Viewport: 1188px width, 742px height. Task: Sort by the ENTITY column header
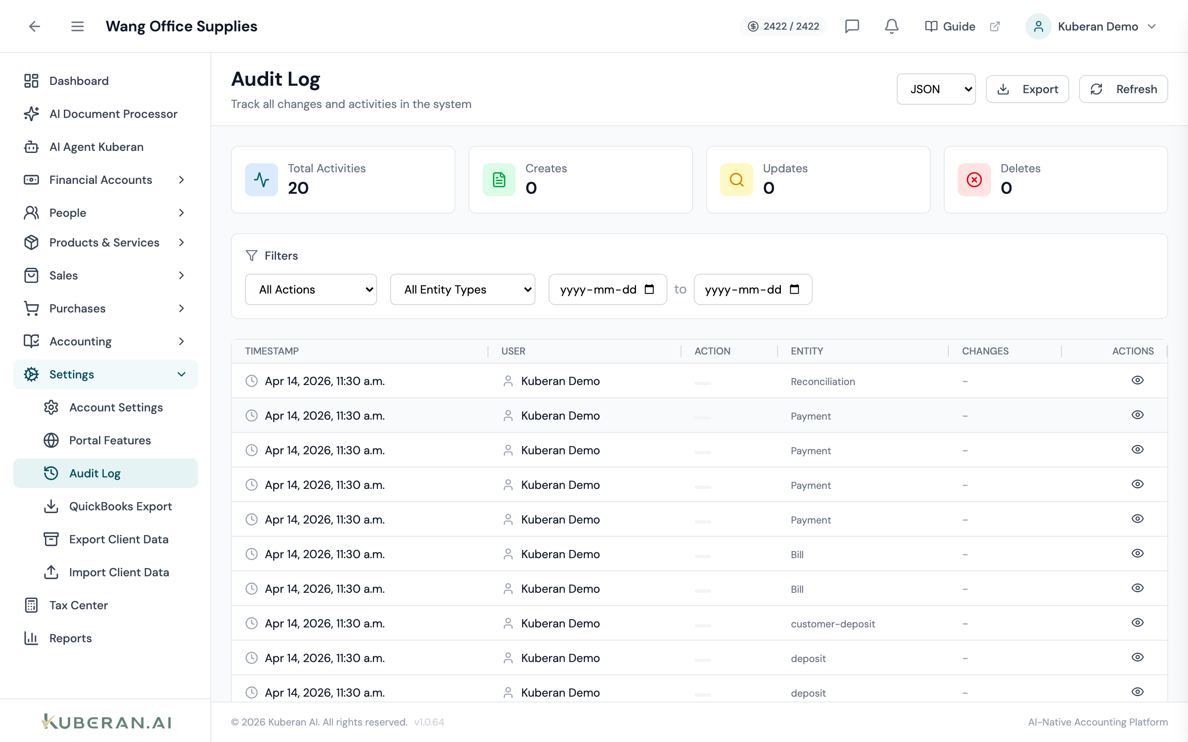[806, 351]
